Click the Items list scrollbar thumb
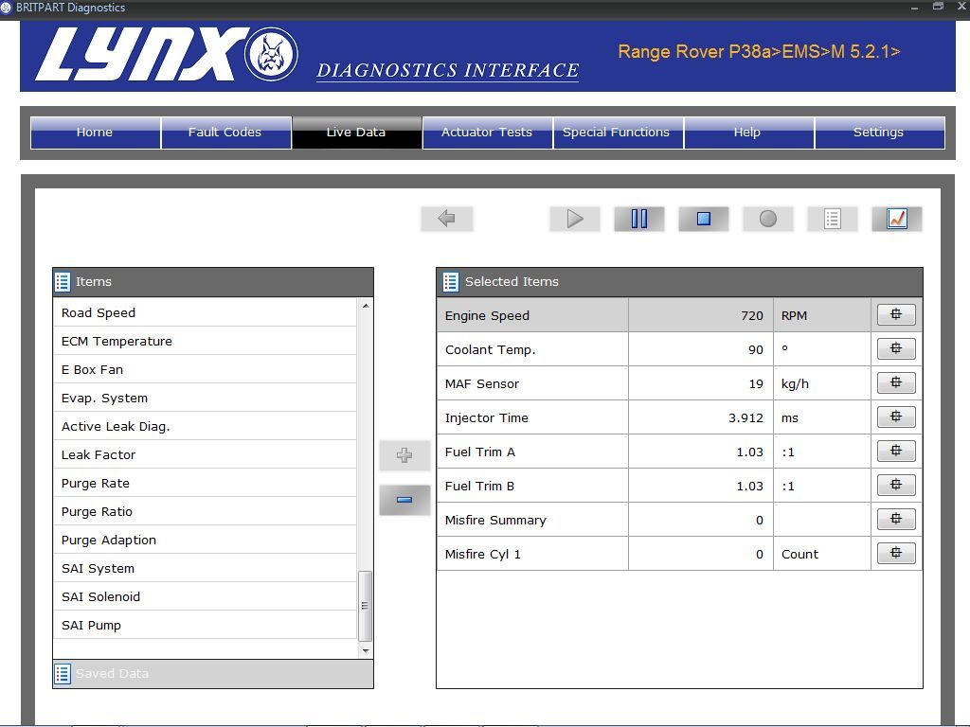This screenshot has height=727, width=970. coord(366,606)
